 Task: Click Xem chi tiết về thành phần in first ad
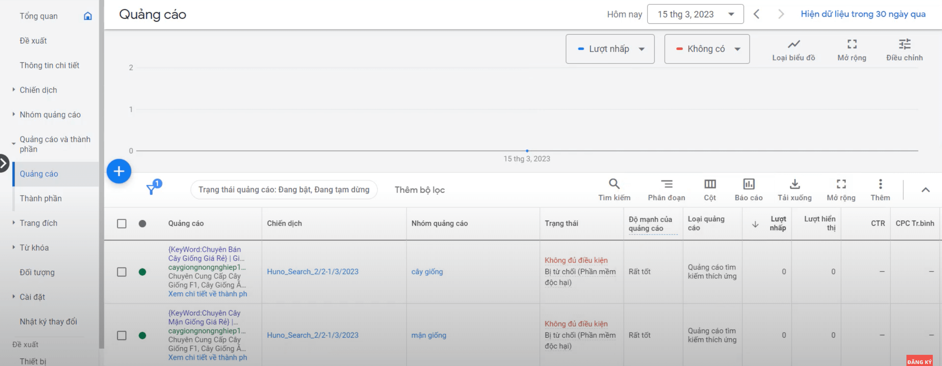click(207, 294)
